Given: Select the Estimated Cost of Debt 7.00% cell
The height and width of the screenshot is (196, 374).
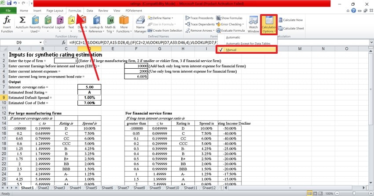Looking at the screenshot, I should [89, 103].
